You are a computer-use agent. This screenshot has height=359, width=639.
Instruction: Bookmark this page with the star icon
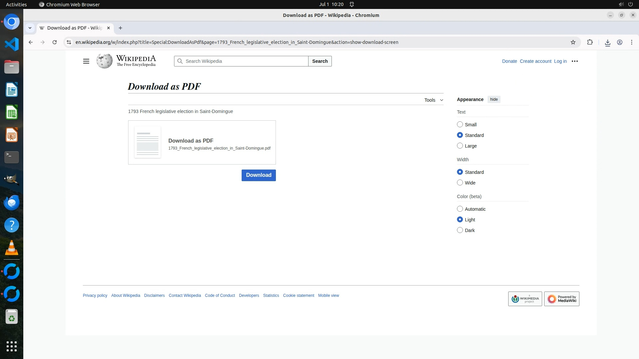pyautogui.click(x=573, y=42)
